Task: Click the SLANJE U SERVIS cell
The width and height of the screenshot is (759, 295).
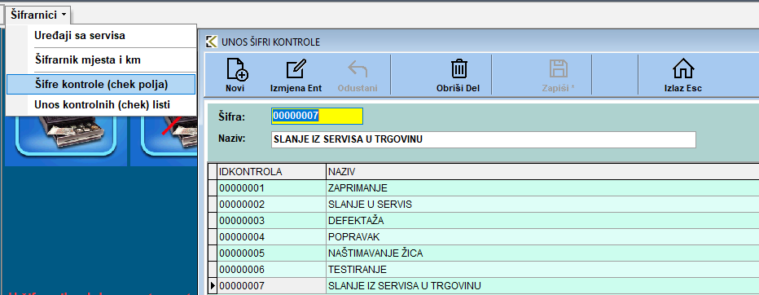Action: click(542, 205)
